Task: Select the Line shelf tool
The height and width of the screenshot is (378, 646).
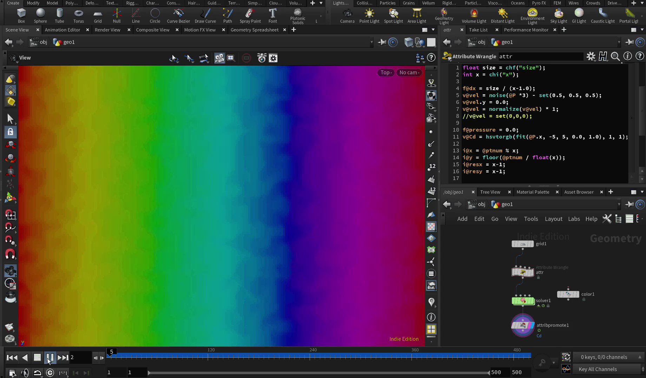Action: click(x=136, y=16)
